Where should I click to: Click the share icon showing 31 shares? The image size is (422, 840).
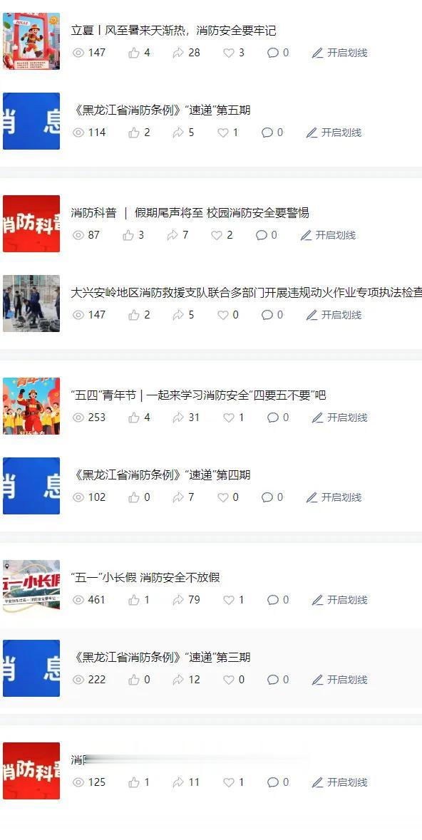coord(178,418)
